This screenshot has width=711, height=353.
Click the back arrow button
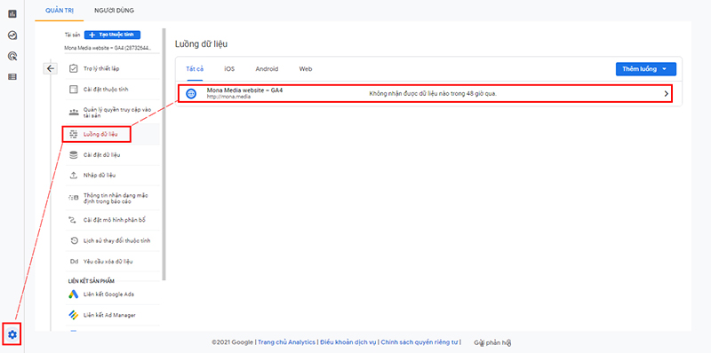(51, 68)
